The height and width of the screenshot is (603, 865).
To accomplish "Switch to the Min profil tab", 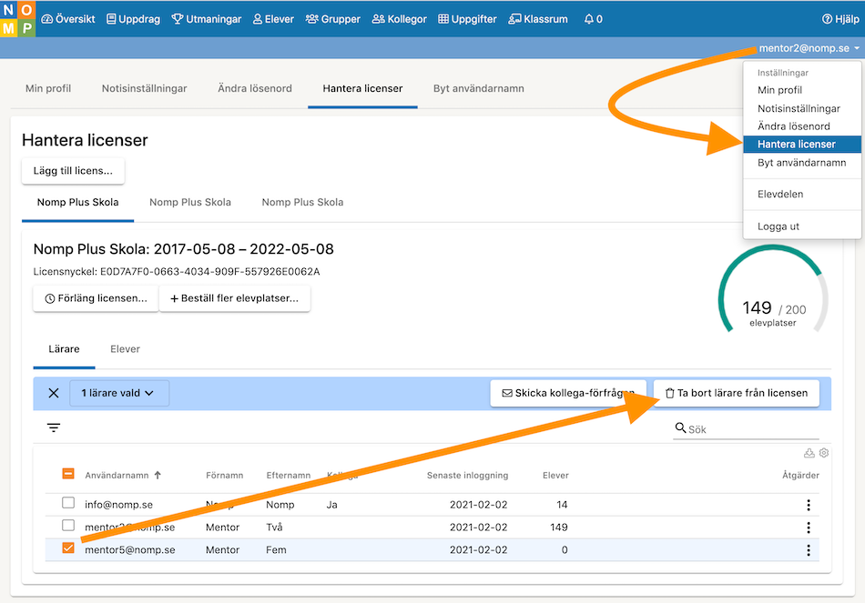I will coord(48,88).
